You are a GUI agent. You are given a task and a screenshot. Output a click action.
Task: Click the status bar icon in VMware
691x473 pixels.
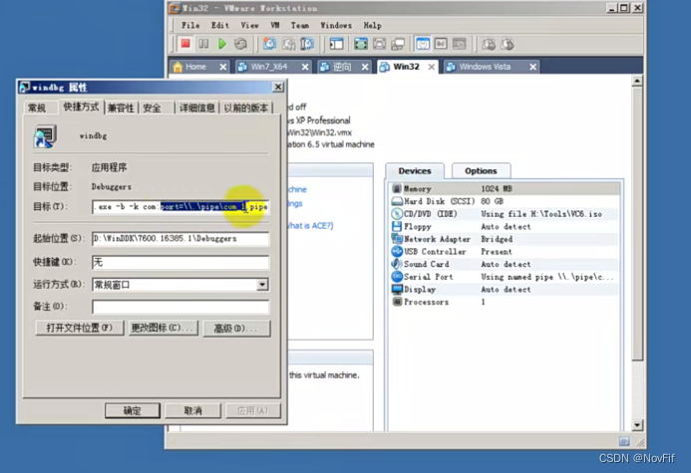[x=624, y=441]
